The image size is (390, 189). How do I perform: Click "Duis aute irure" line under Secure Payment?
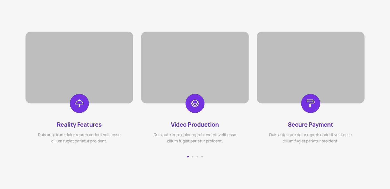(311, 135)
